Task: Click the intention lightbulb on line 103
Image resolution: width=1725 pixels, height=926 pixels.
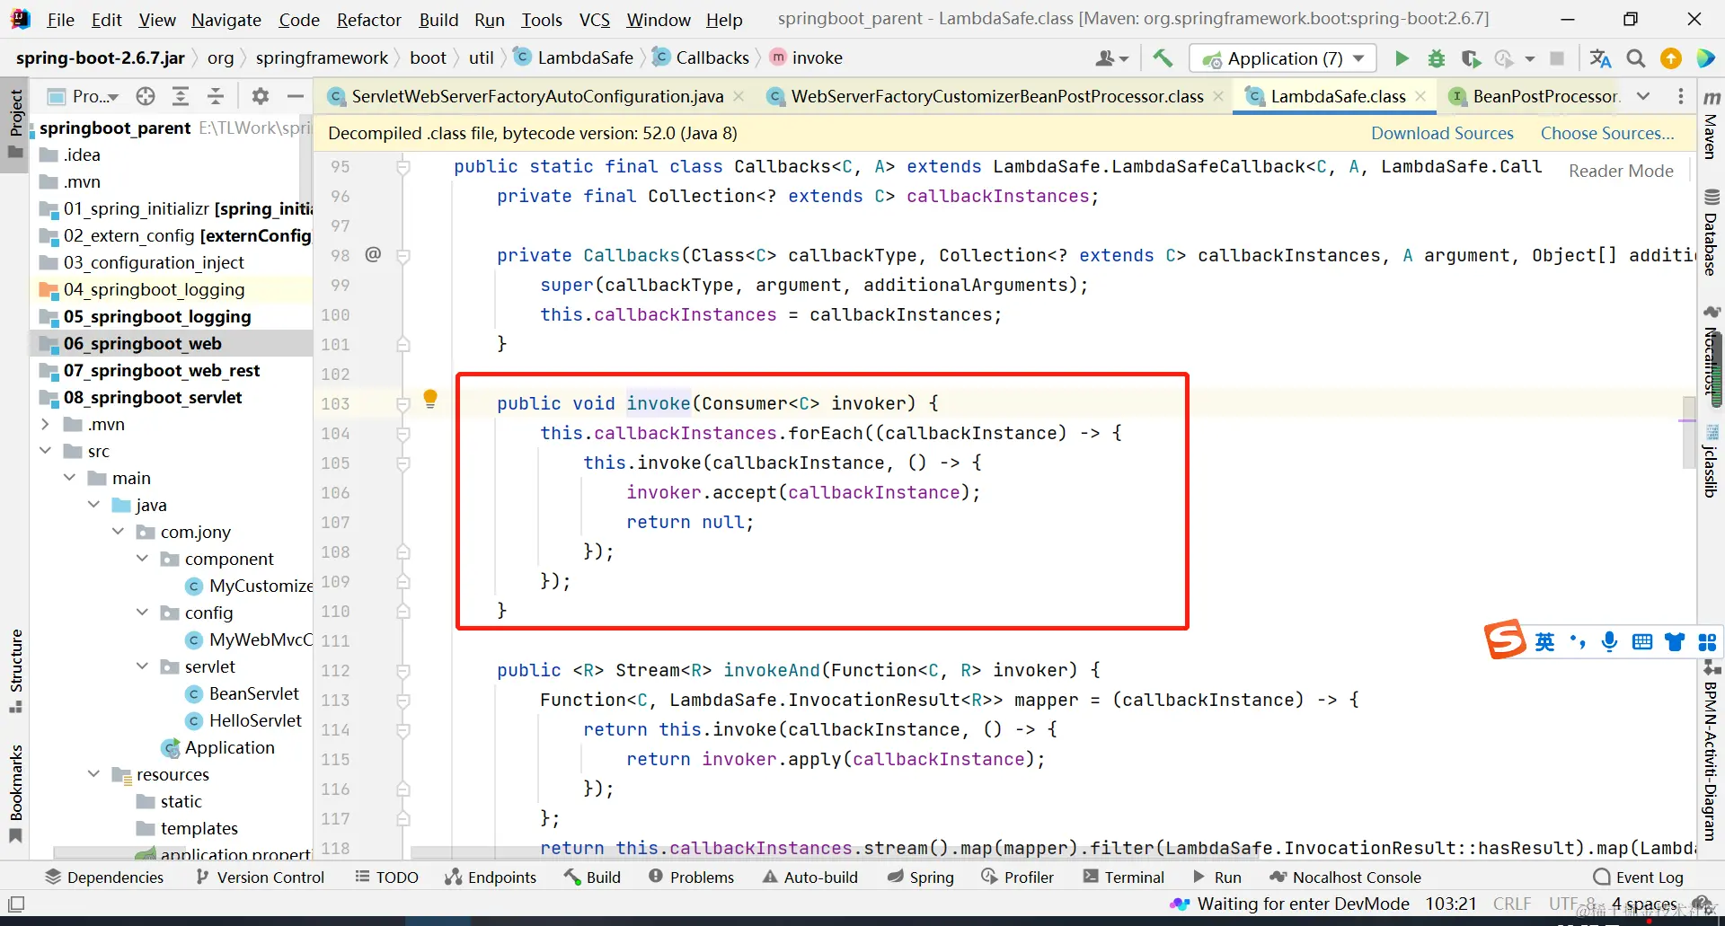Action: coord(430,399)
